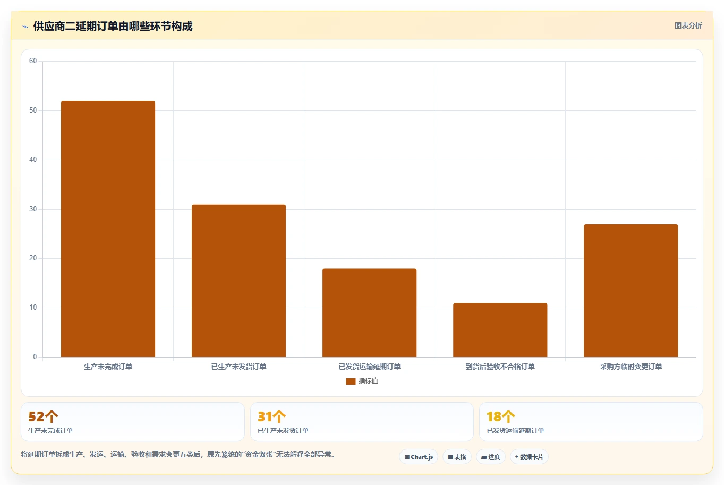Click the x-axis label 已生产未发货订单
Image resolution: width=724 pixels, height=485 pixels.
click(239, 367)
